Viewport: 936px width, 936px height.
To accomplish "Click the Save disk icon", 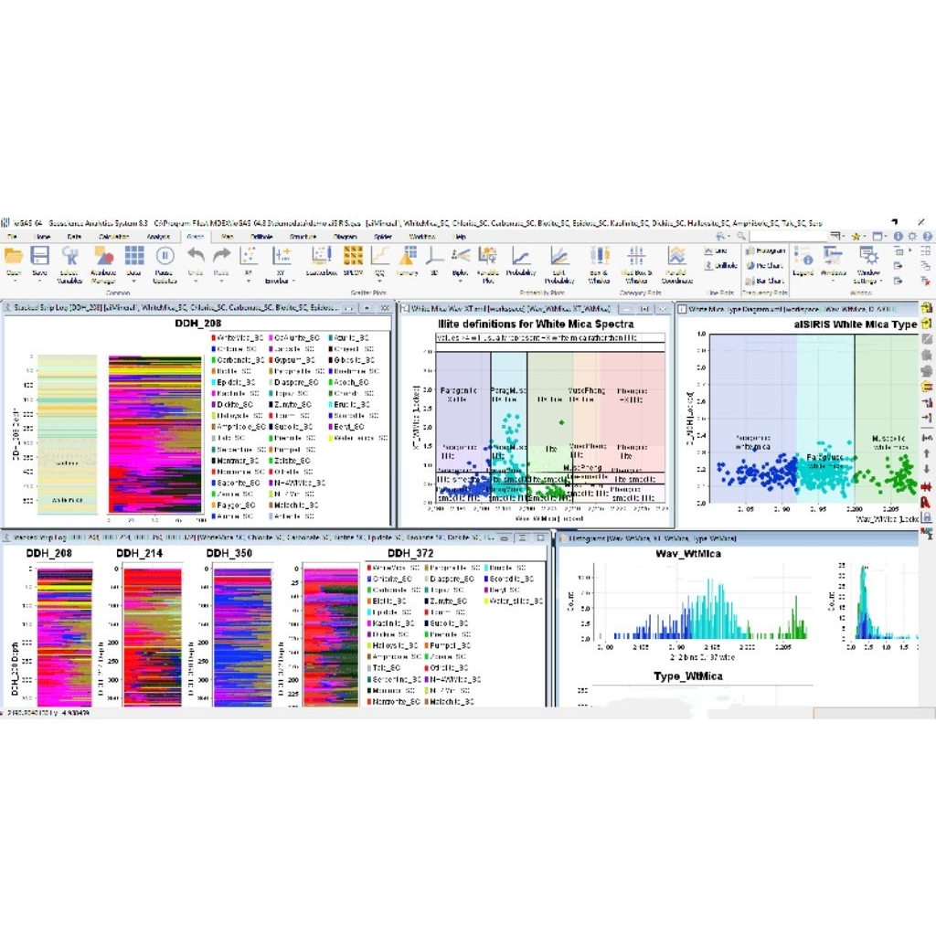I will click(x=39, y=256).
